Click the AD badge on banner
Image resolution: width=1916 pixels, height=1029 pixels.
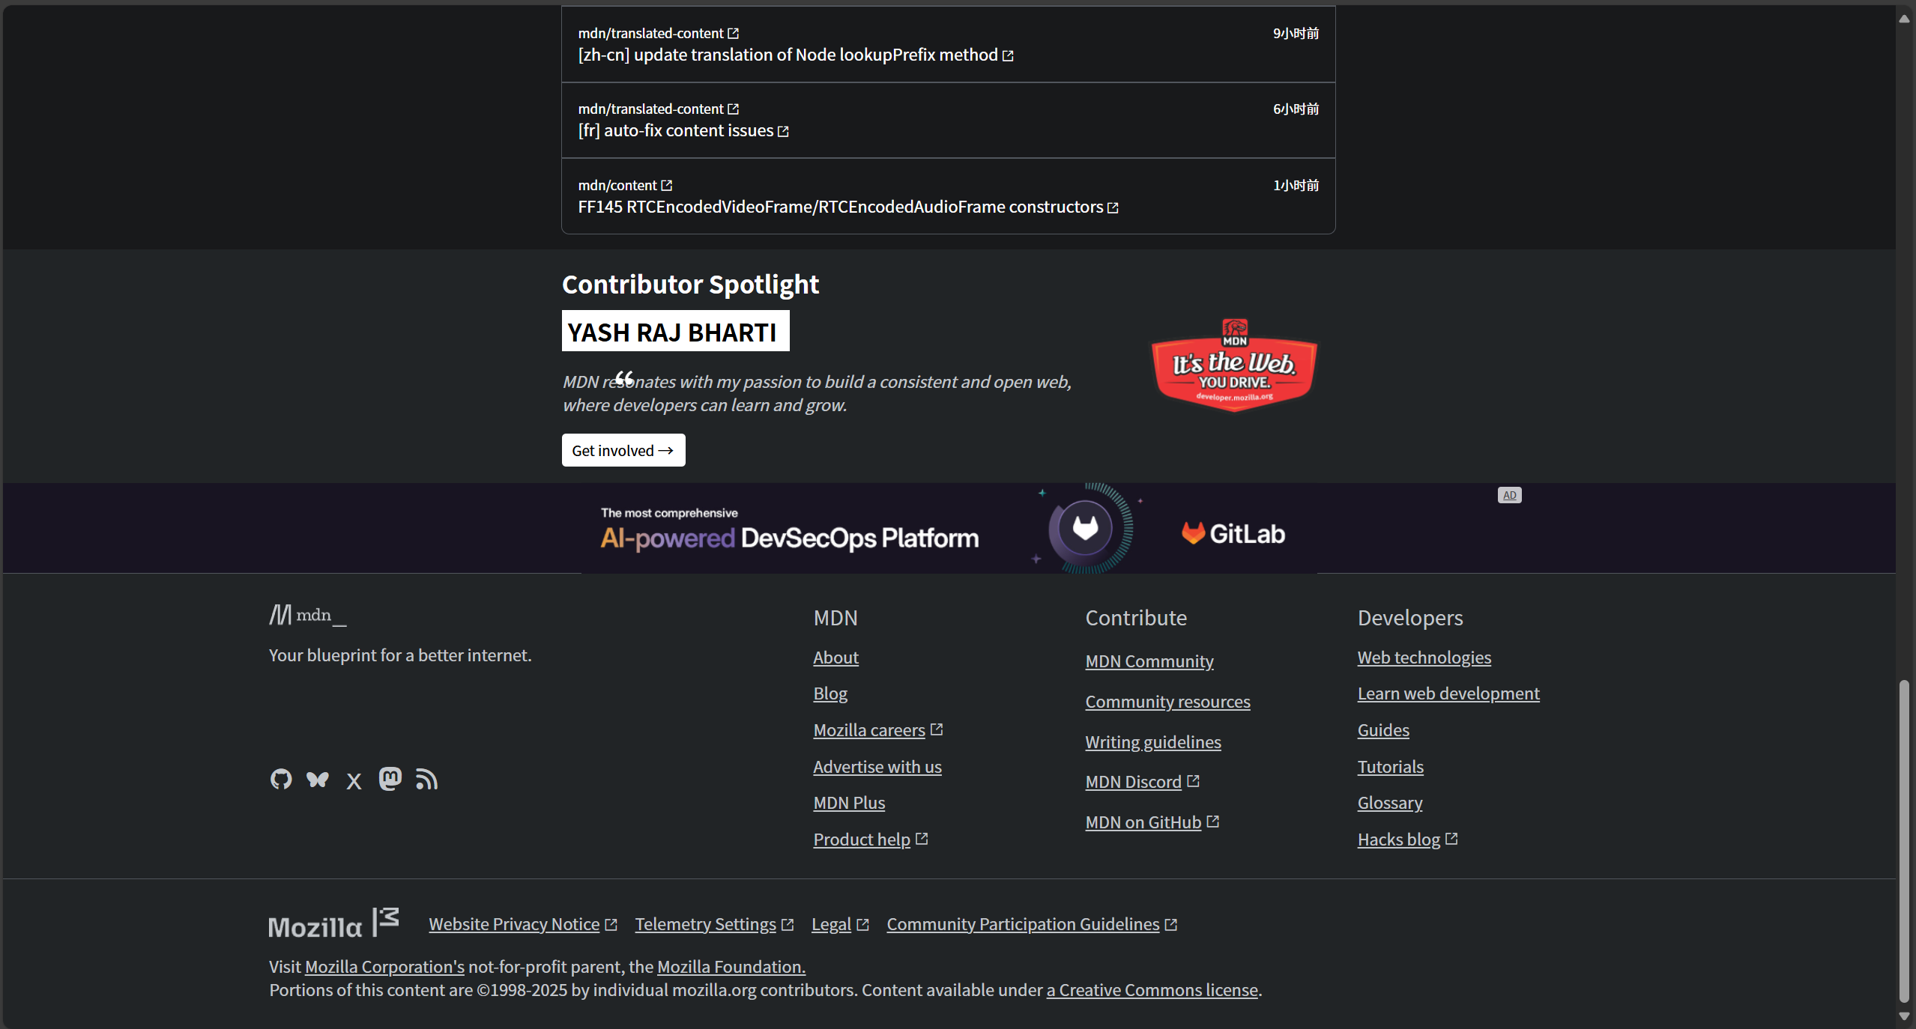[x=1509, y=495]
